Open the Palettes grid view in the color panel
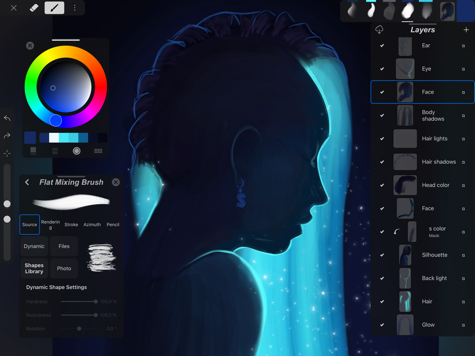Image resolution: width=475 pixels, height=356 pixels. pos(98,151)
